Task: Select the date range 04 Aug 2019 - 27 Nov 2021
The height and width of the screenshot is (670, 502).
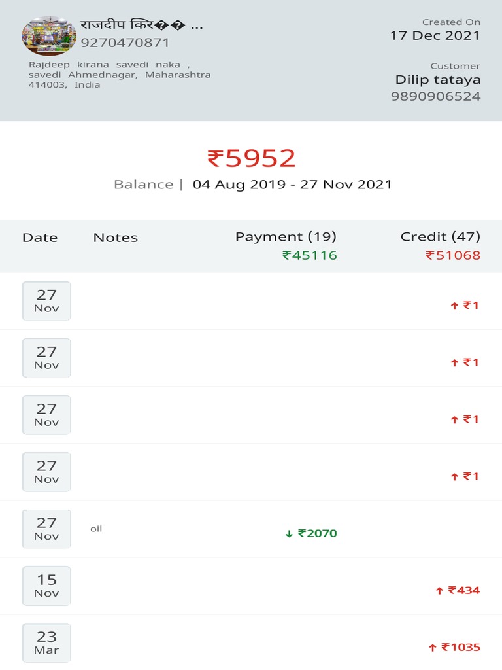Action: 292,184
